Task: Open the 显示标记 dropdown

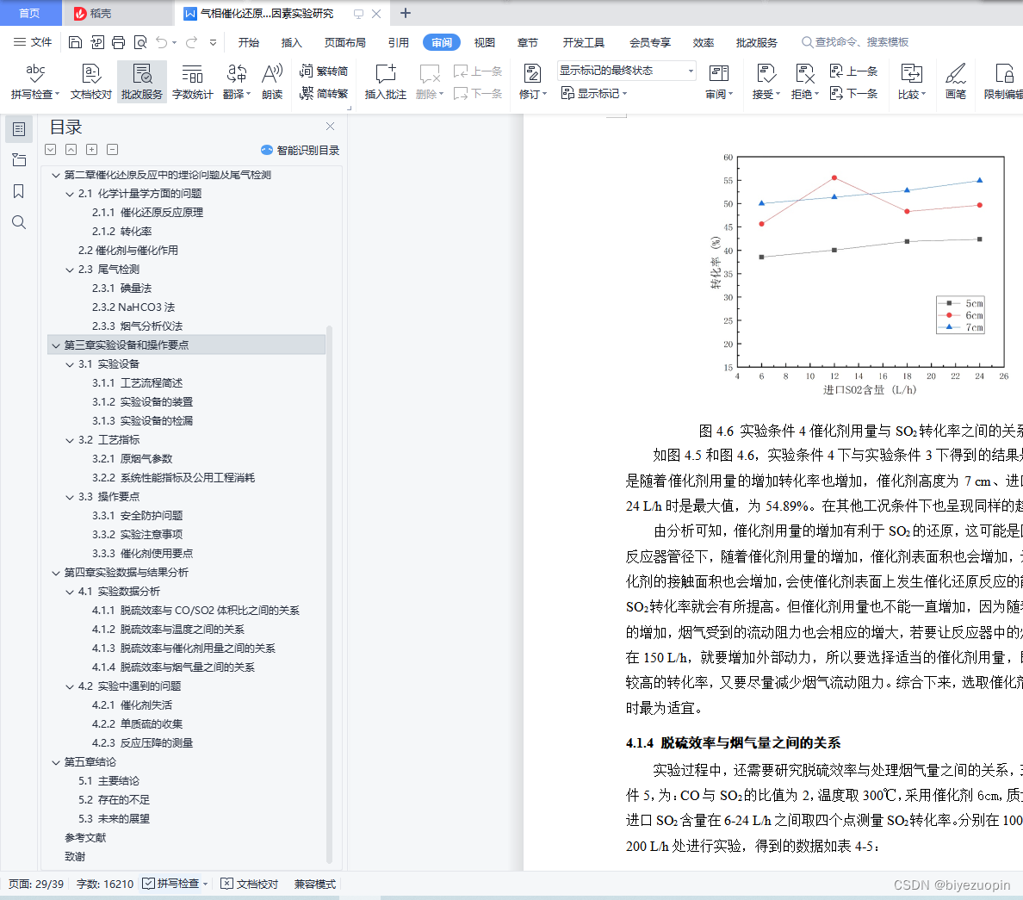Action: point(593,93)
